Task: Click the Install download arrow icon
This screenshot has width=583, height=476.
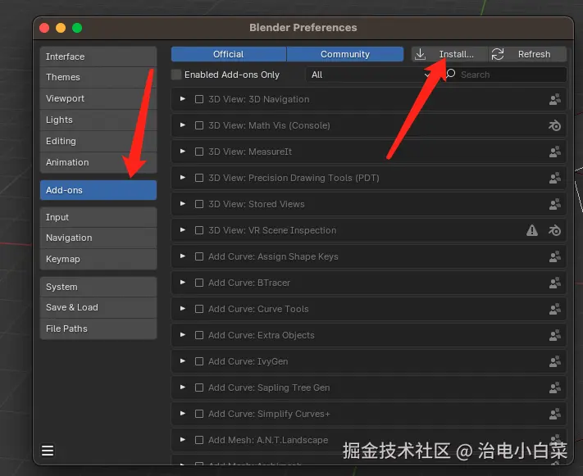Action: pos(420,54)
